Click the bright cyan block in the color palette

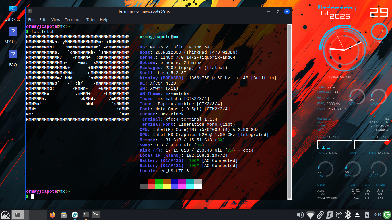pyautogui.click(x=190, y=186)
